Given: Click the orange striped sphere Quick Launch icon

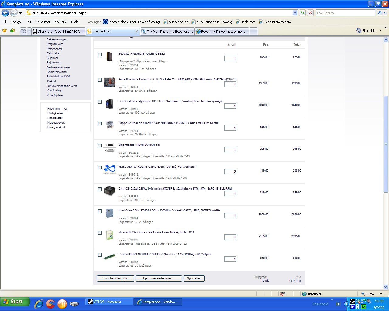Looking at the screenshot, I should click(62, 303).
